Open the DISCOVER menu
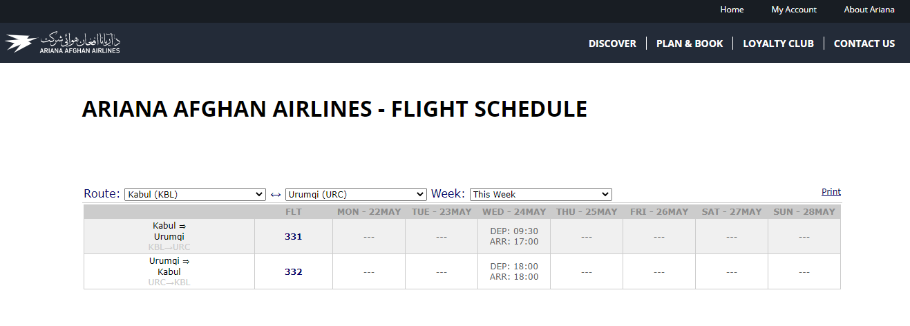Screen dimensions: 910x326 tap(612, 44)
